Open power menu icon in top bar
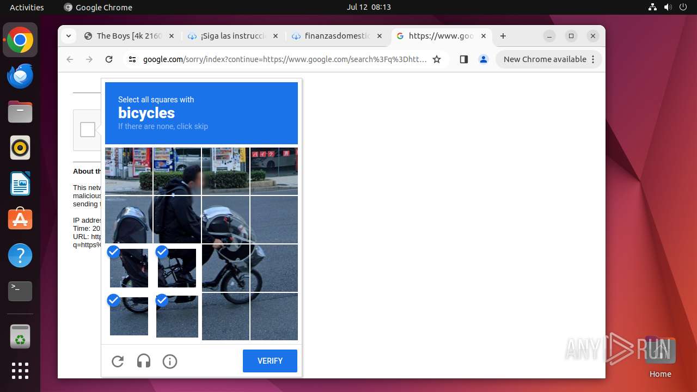This screenshot has height=392, width=697. click(x=683, y=7)
